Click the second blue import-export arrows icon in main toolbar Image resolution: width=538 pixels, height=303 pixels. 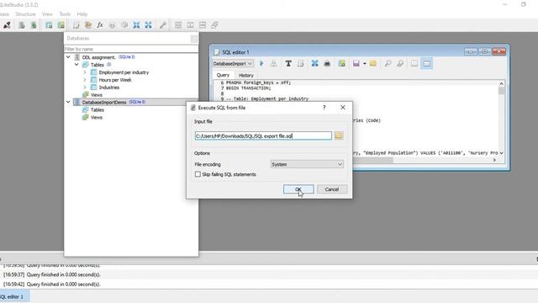(148, 25)
